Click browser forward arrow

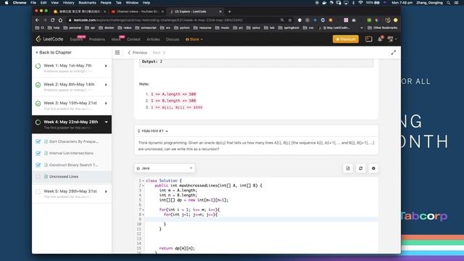tap(45, 20)
